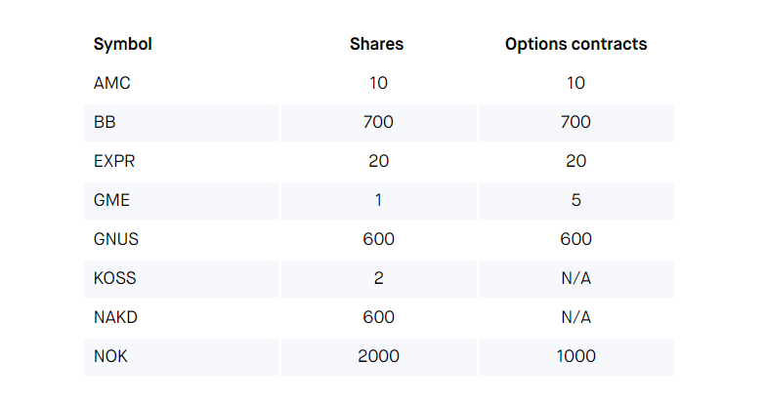The height and width of the screenshot is (401, 766).
Task: Select the AMC symbol cell
Action: 112,83
